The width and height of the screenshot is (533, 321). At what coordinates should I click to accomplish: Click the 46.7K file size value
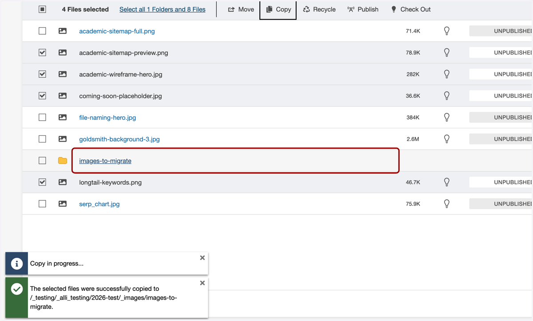point(413,182)
